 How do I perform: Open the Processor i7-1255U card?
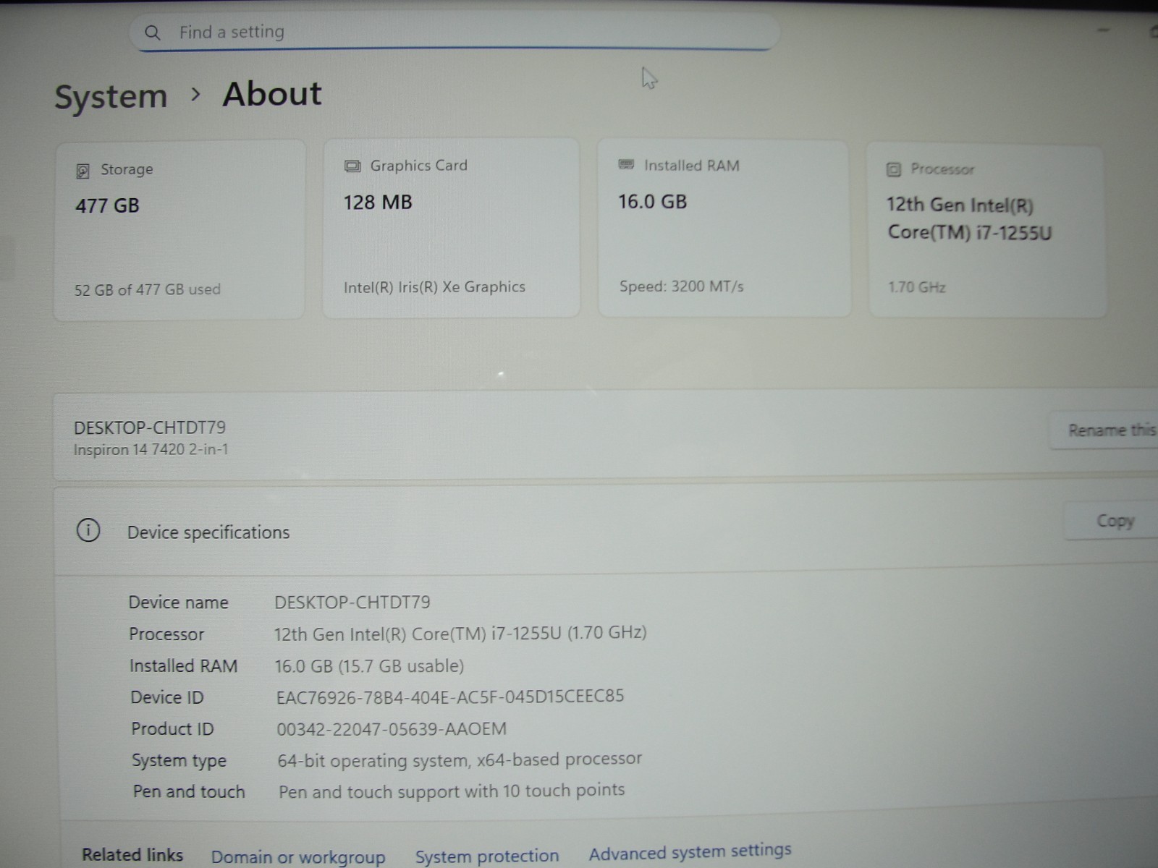point(987,231)
